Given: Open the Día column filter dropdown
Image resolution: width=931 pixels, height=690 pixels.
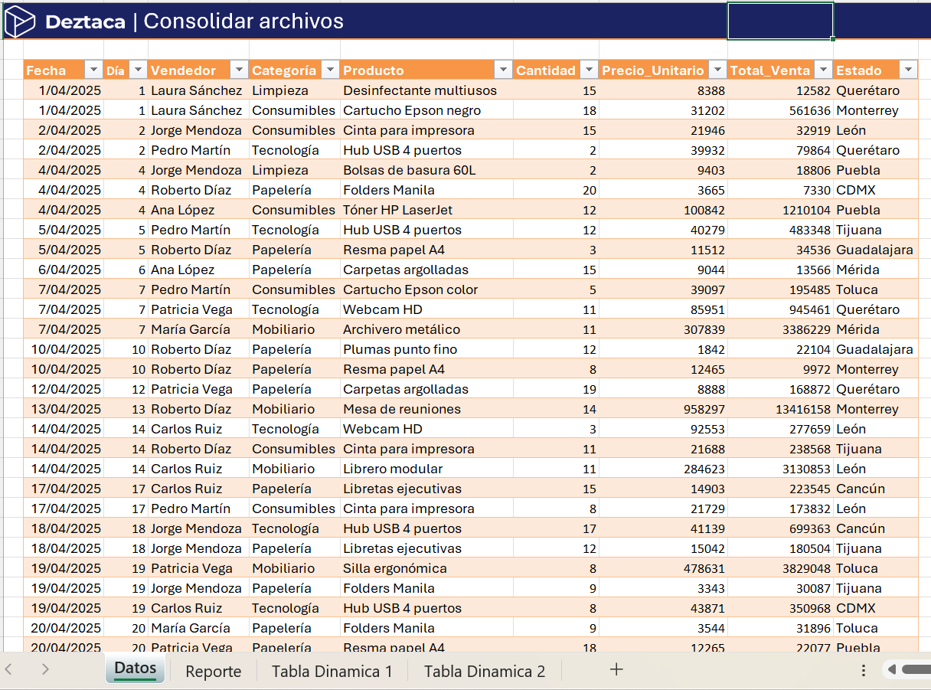Looking at the screenshot, I should (x=138, y=70).
